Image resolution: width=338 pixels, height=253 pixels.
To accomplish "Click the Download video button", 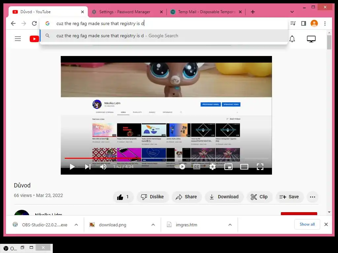I will click(224, 197).
